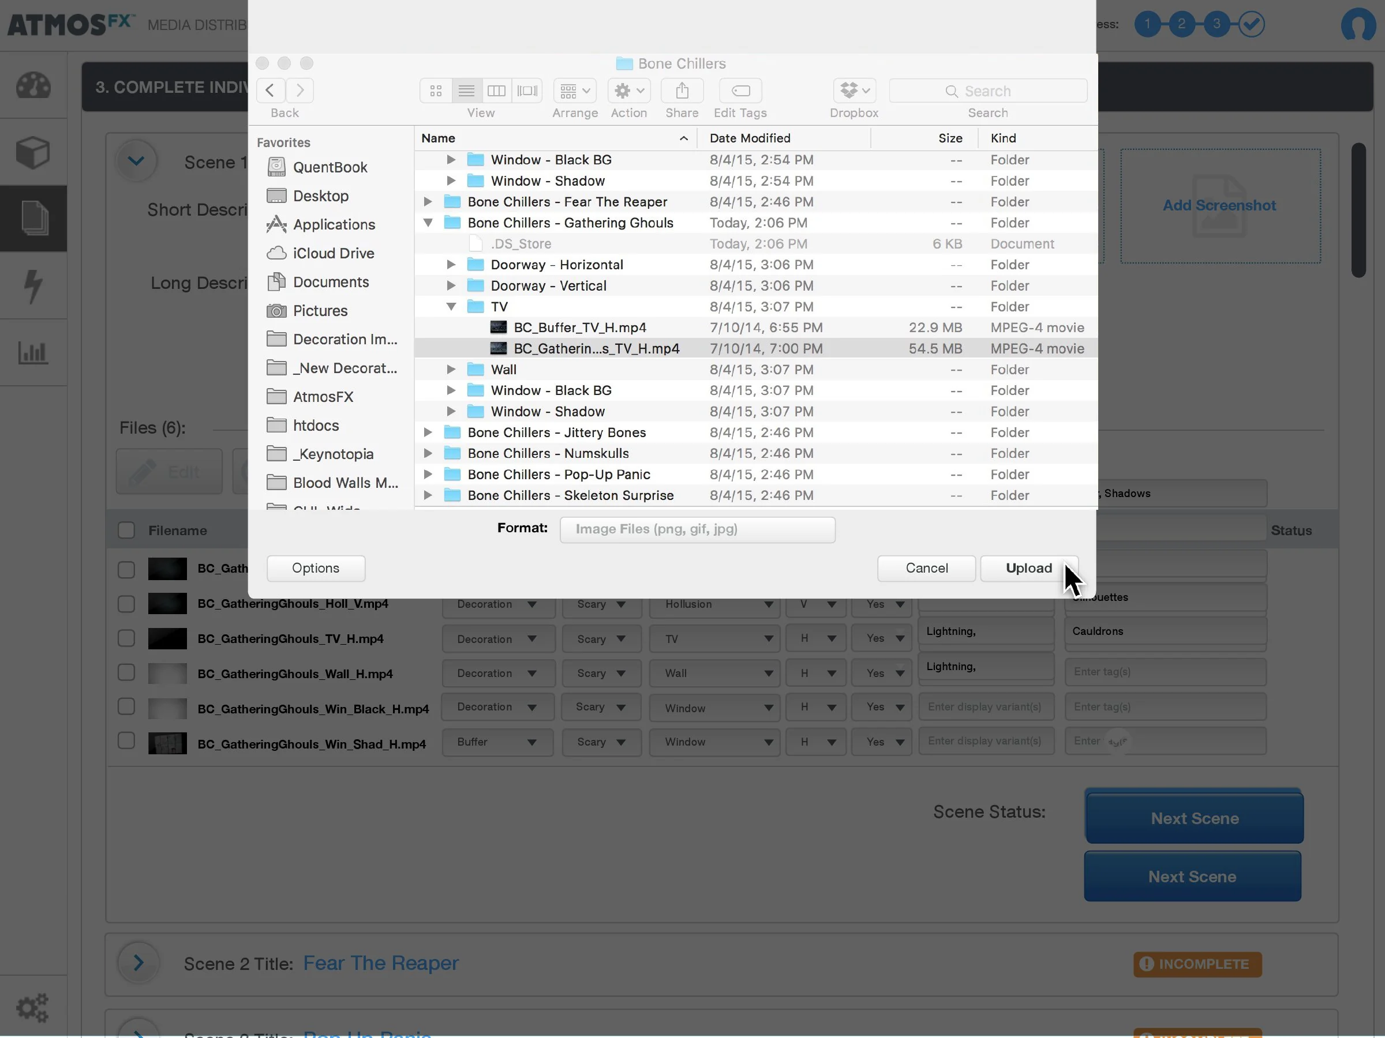Open the dashboard gauge icon in sidebar

[33, 86]
